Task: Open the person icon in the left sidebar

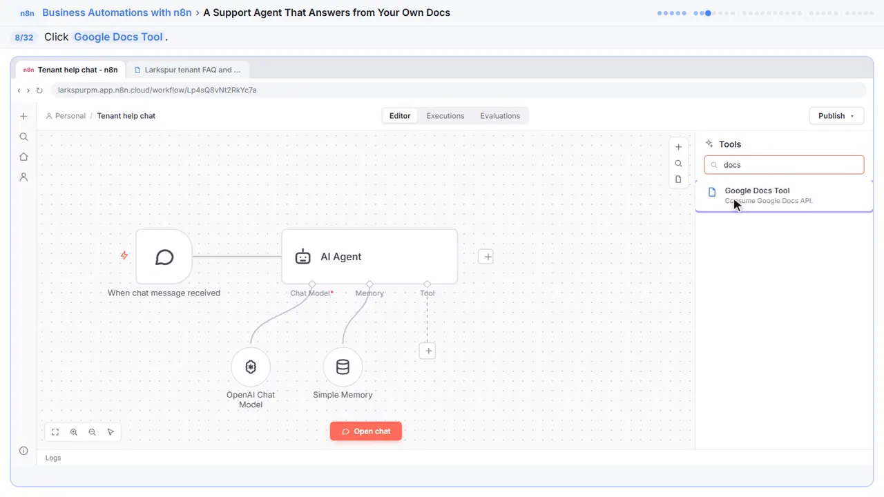Action: point(23,177)
